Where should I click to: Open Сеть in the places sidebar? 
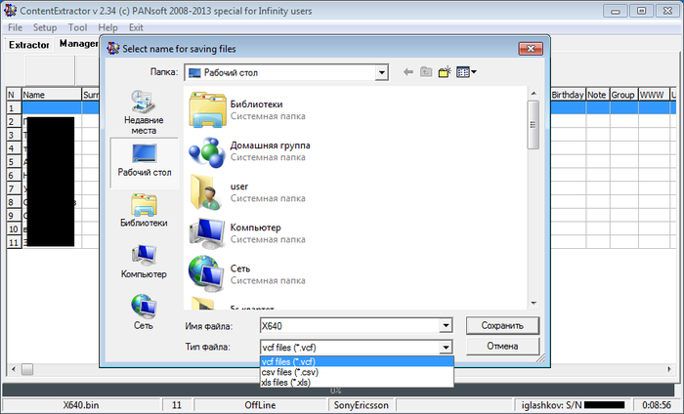(144, 311)
